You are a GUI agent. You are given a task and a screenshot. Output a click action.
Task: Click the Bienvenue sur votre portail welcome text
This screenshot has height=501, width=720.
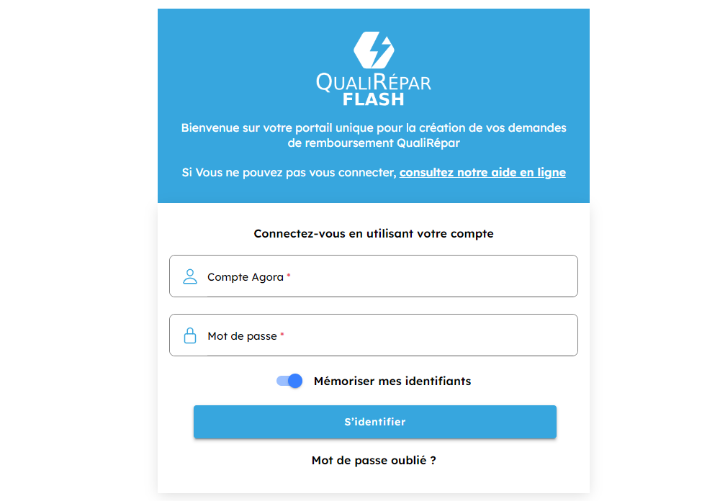374,128
